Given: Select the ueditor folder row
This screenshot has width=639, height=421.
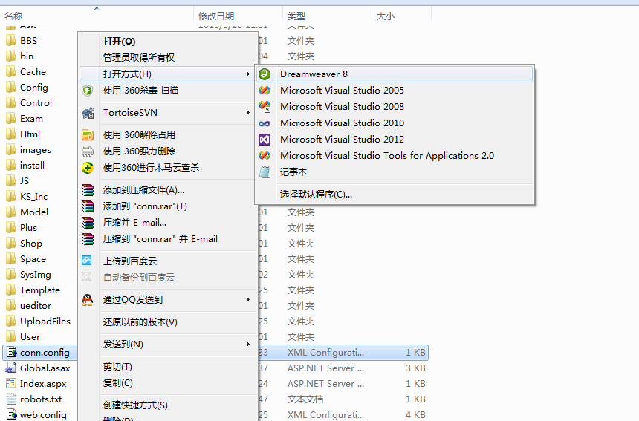Looking at the screenshot, I should click(39, 305).
